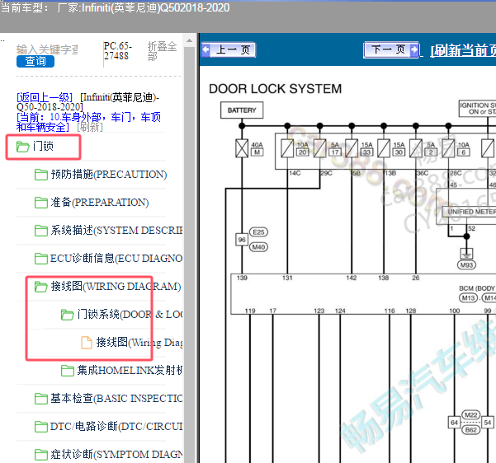Click junction box numbered 96

pos(242,240)
